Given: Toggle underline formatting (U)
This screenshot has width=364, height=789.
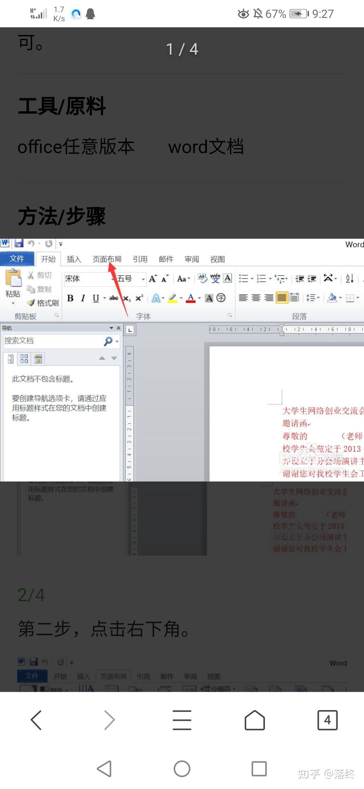Looking at the screenshot, I should [96, 298].
